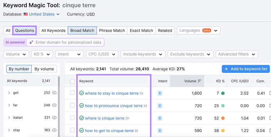Check the 'where is cinque terre' row checkbox
This screenshot has height=137, width=271.
coord(72,118)
